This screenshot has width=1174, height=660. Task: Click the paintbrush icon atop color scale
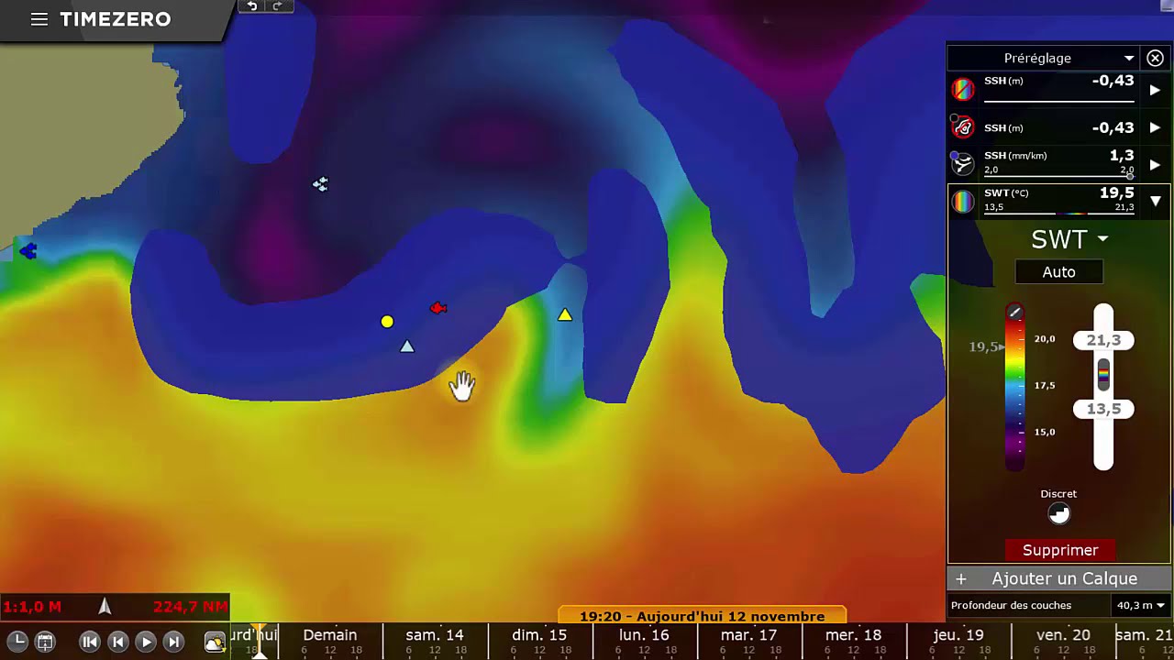pyautogui.click(x=1014, y=313)
